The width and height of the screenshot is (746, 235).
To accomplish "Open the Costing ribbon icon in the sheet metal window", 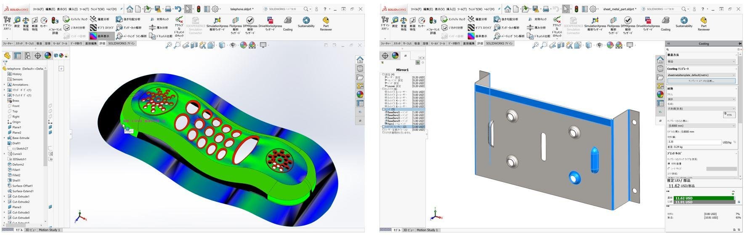I will coord(665,23).
